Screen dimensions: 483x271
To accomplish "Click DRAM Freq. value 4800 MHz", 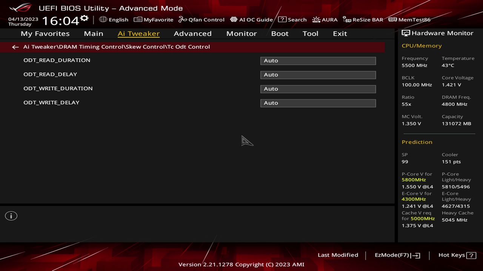I will [455, 104].
